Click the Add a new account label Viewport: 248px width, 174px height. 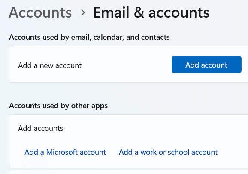click(50, 65)
